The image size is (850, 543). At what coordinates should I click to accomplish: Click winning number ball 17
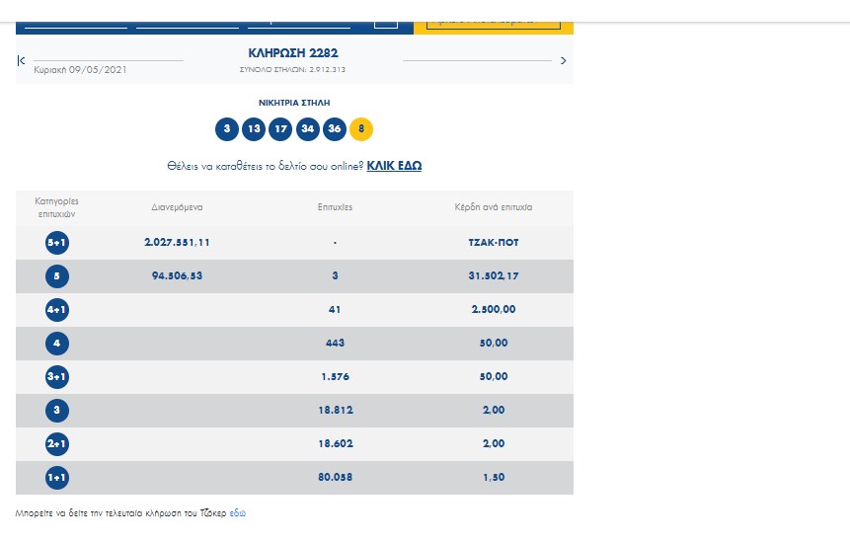coord(281,129)
